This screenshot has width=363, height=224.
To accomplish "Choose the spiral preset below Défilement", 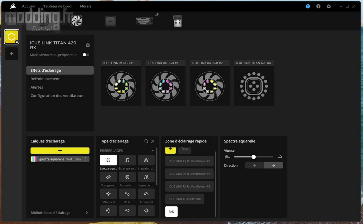I will [x=108, y=211].
